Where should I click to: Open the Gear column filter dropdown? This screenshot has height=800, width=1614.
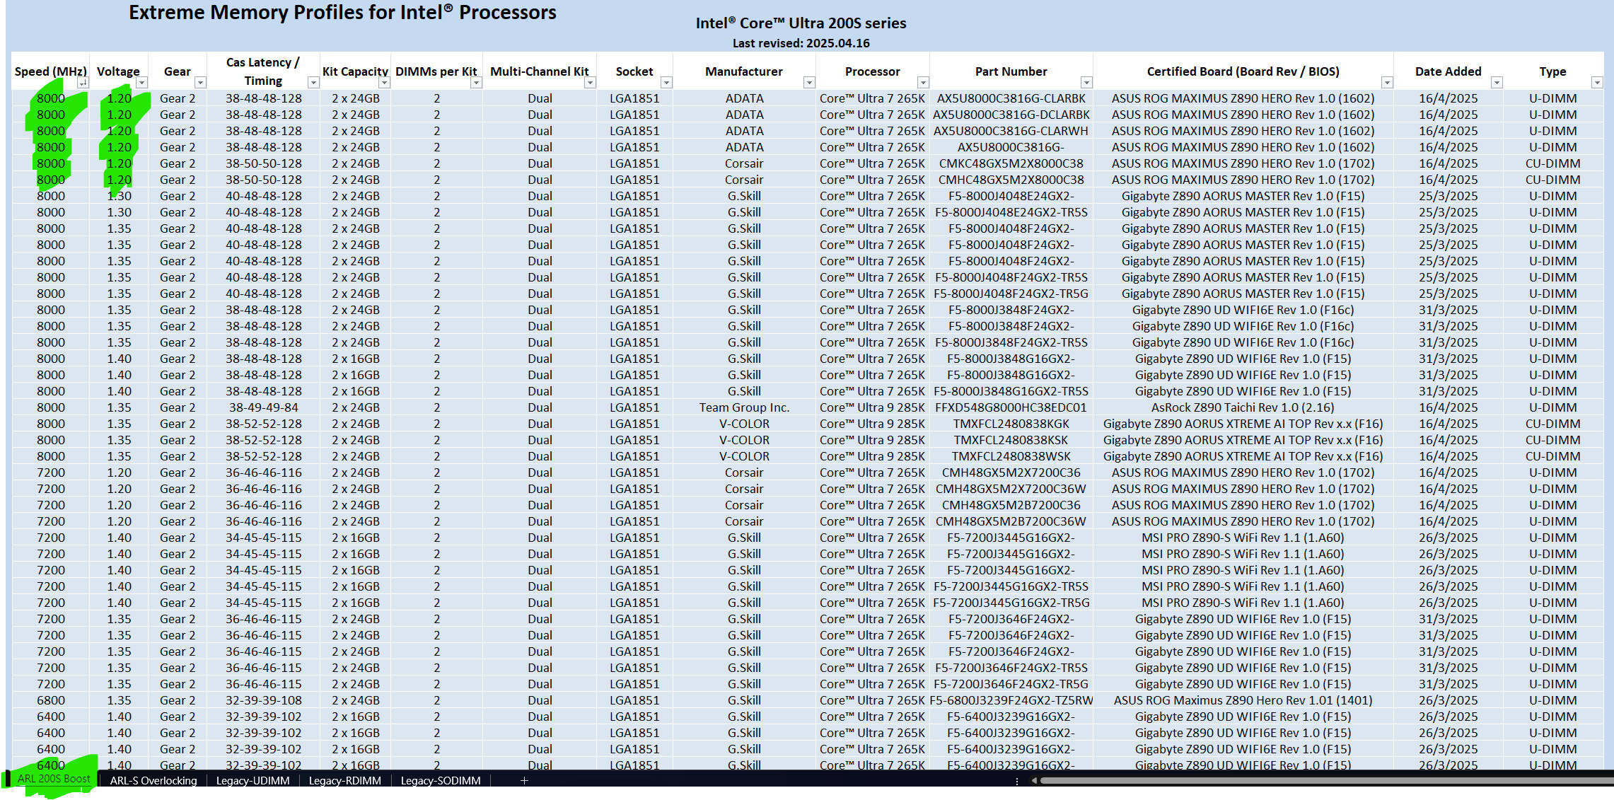pyautogui.click(x=200, y=83)
